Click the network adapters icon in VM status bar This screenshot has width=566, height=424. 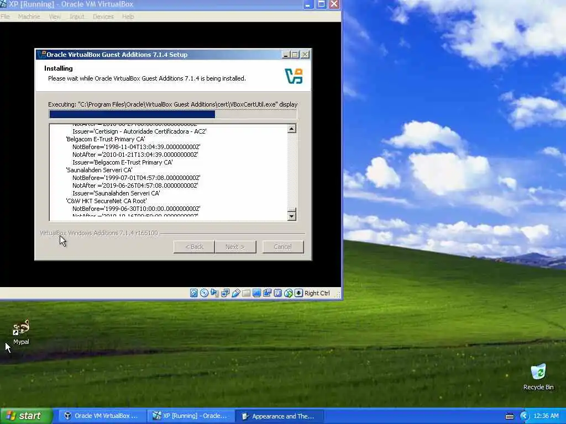[x=226, y=293]
